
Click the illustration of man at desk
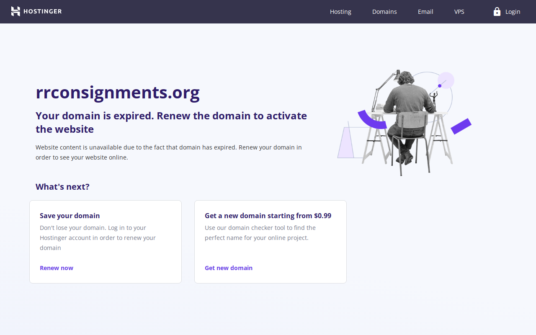click(404, 123)
